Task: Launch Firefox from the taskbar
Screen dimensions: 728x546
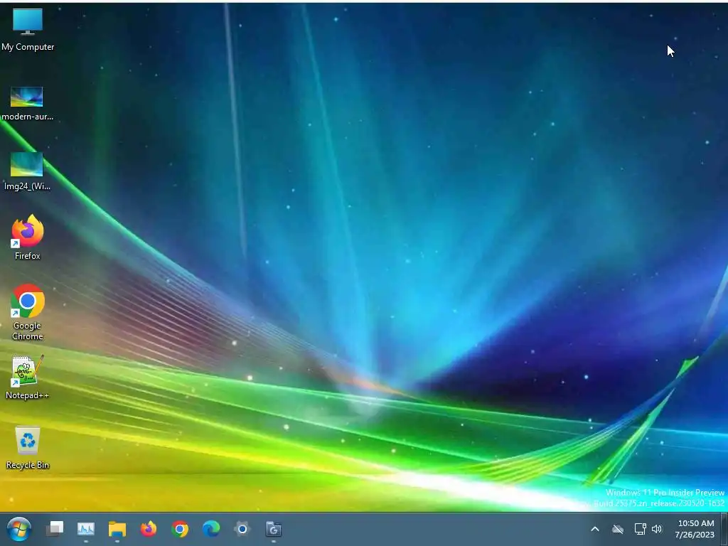Action: pos(149,529)
